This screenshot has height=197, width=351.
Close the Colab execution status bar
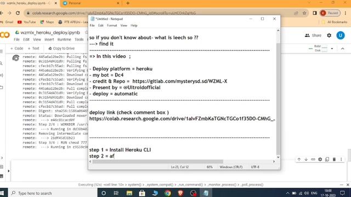(348, 185)
